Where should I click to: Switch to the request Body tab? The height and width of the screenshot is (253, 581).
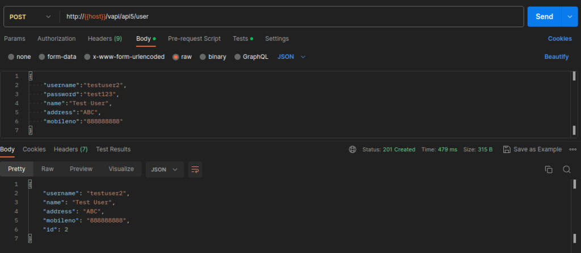coord(146,38)
